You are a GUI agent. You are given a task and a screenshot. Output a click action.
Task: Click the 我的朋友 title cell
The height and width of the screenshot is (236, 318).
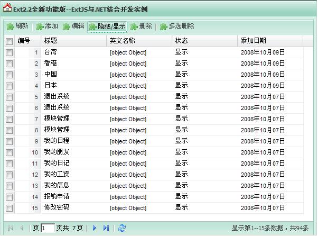(x=73, y=152)
